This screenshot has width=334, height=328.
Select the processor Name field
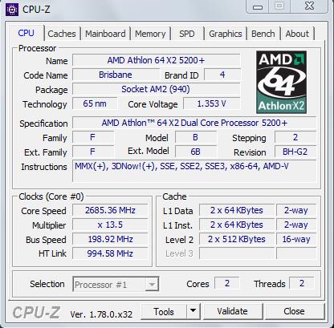coord(156,60)
